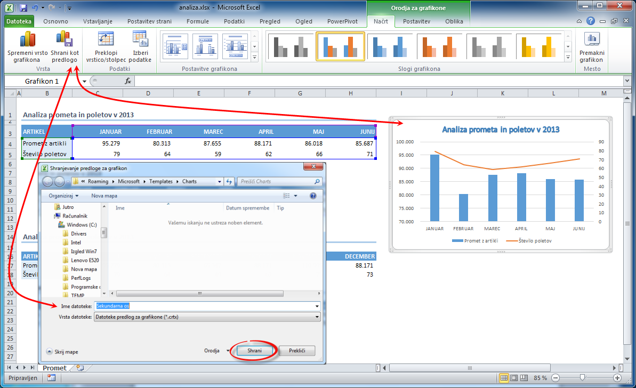Click the fx insert function icon

click(x=128, y=81)
